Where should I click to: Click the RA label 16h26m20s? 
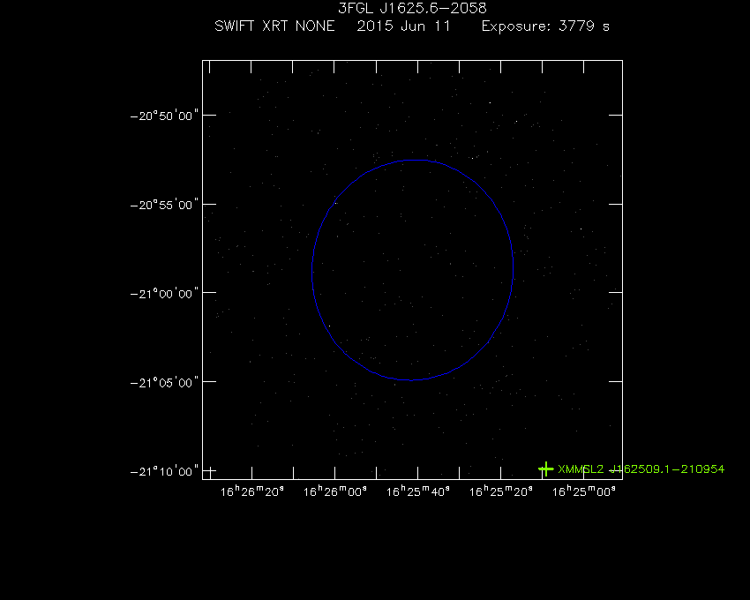coord(252,491)
